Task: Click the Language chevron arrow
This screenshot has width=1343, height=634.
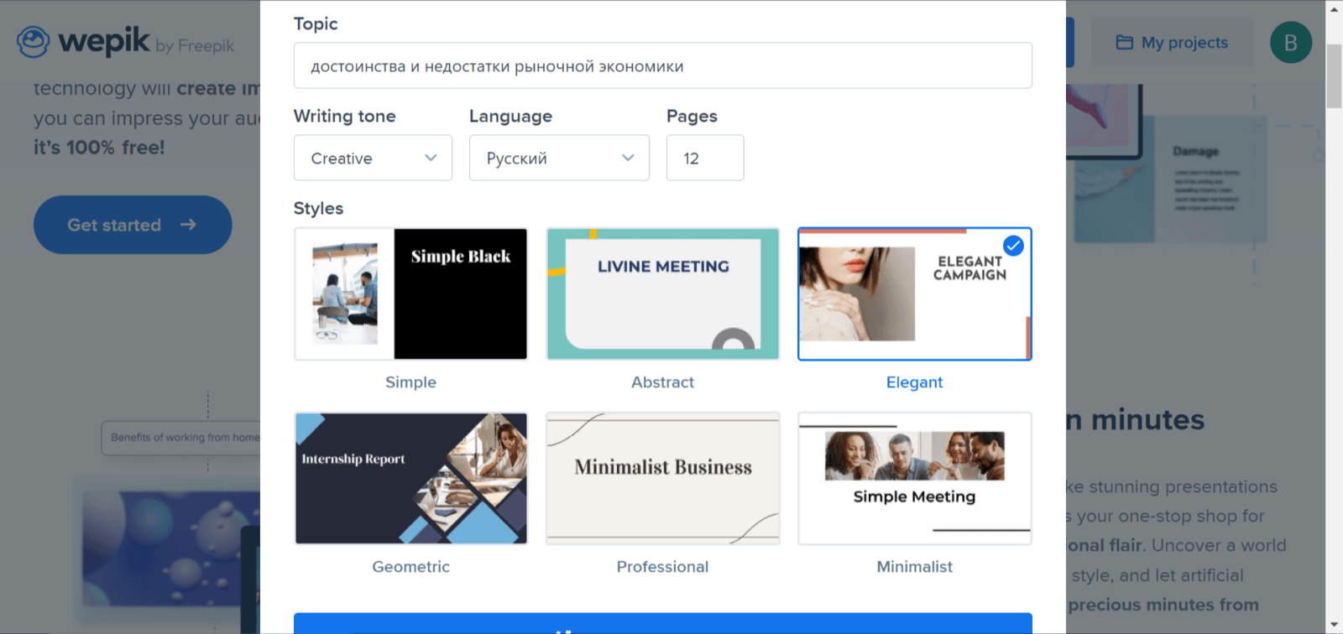Action: pos(628,158)
